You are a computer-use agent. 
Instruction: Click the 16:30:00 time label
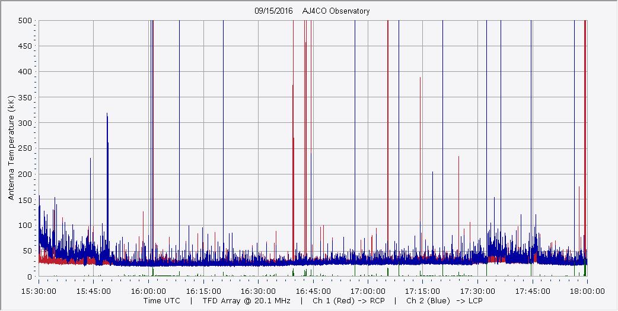tap(258, 291)
